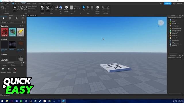This screenshot has width=184, height=103.
Task: Open the Color dropdown arrow
Action: (x=71, y=11)
